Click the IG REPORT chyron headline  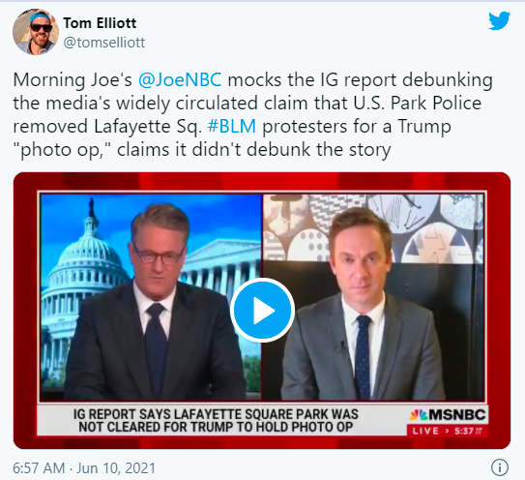pyautogui.click(x=216, y=420)
